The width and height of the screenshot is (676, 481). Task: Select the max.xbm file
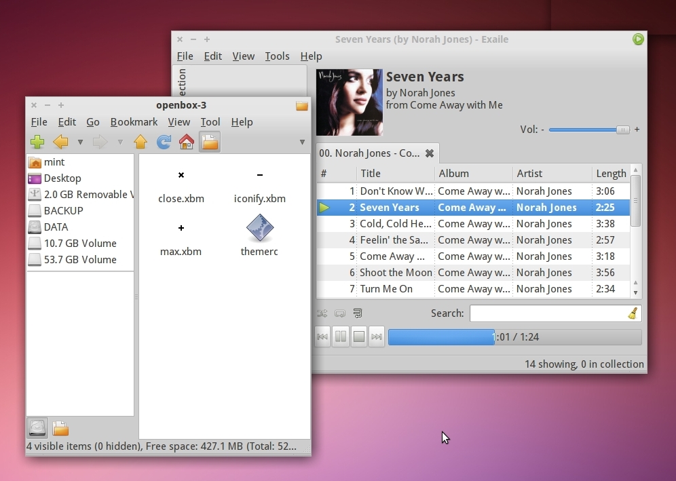click(x=181, y=239)
